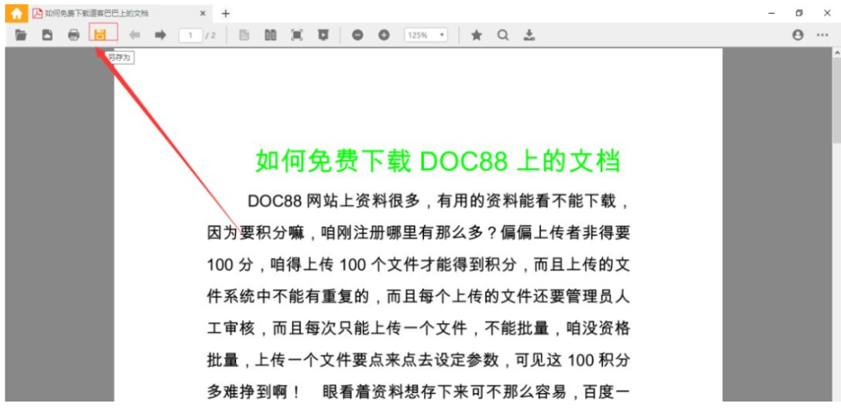Click the download icon in toolbar

pos(529,35)
